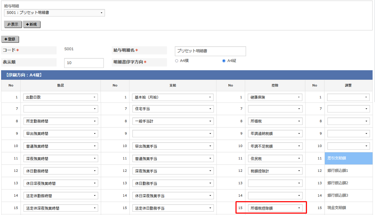375x215 pixels.
Task: Click the 表示順 input field
Action: (84, 63)
